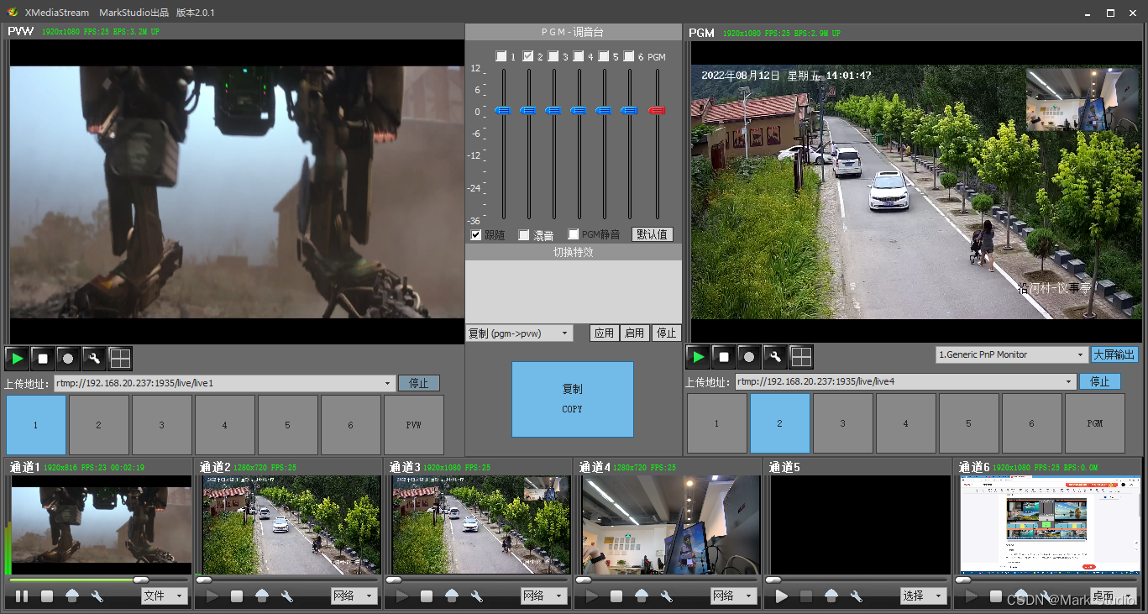Open channel 1 source type dropdown 文件

pyautogui.click(x=164, y=596)
